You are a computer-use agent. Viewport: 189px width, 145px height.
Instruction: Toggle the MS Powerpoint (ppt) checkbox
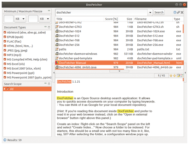[5, 73]
